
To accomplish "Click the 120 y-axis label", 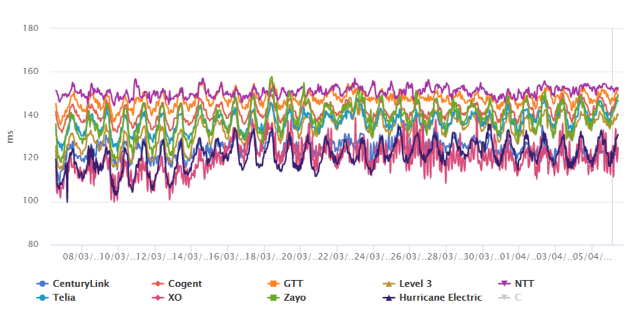I will [31, 158].
